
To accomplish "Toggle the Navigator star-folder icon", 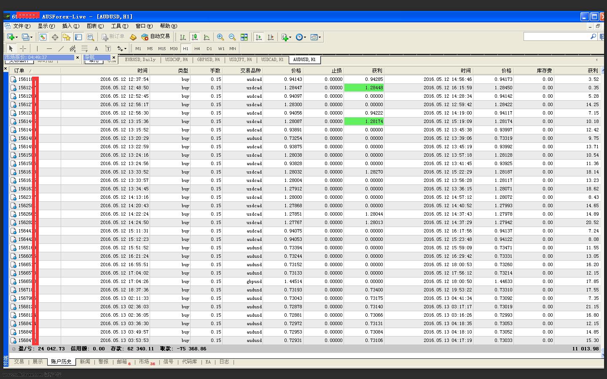I will [67, 37].
